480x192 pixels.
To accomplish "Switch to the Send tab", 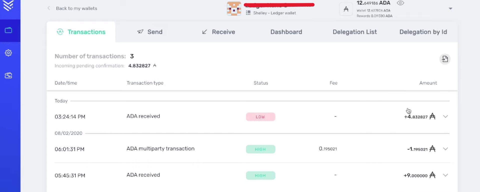I will (x=150, y=32).
